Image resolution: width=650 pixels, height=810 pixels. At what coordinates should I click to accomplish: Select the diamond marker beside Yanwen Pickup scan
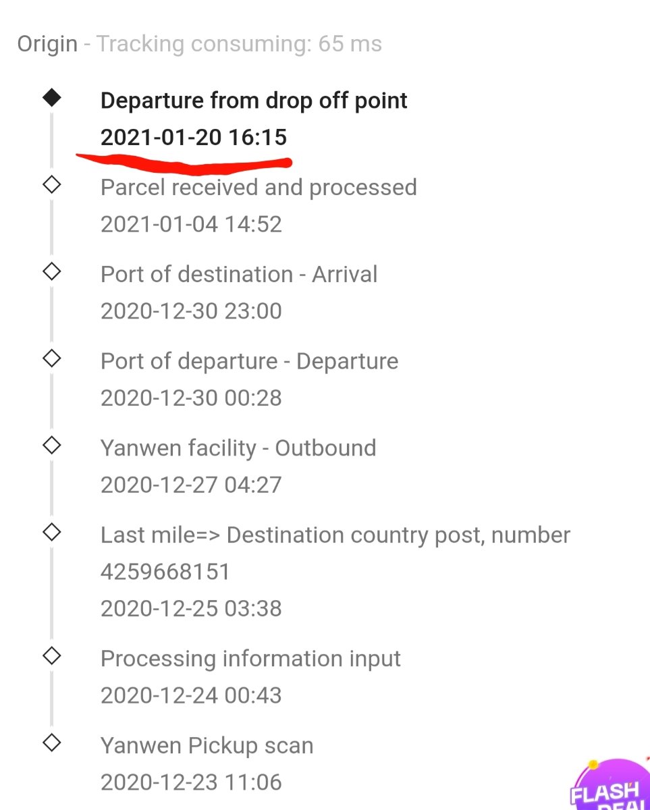click(51, 742)
